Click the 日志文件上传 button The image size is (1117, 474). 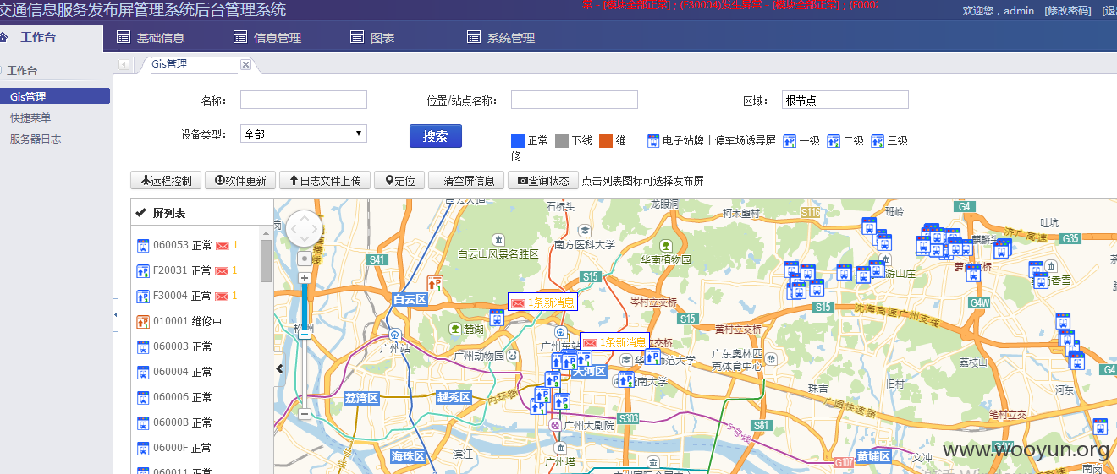pos(325,180)
